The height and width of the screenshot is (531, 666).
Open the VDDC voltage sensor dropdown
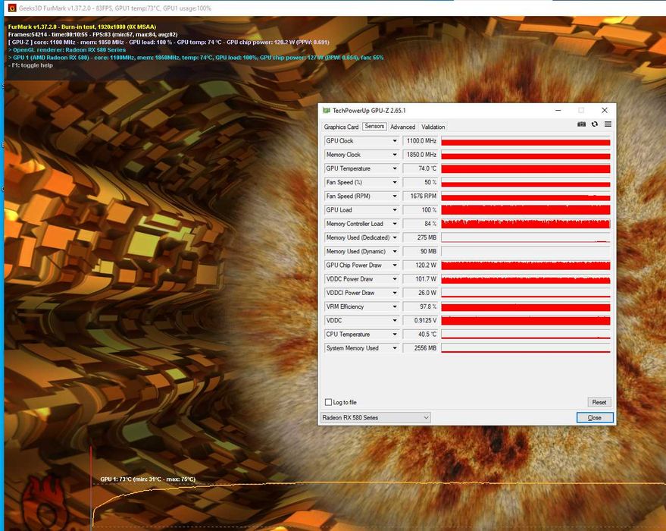point(395,321)
